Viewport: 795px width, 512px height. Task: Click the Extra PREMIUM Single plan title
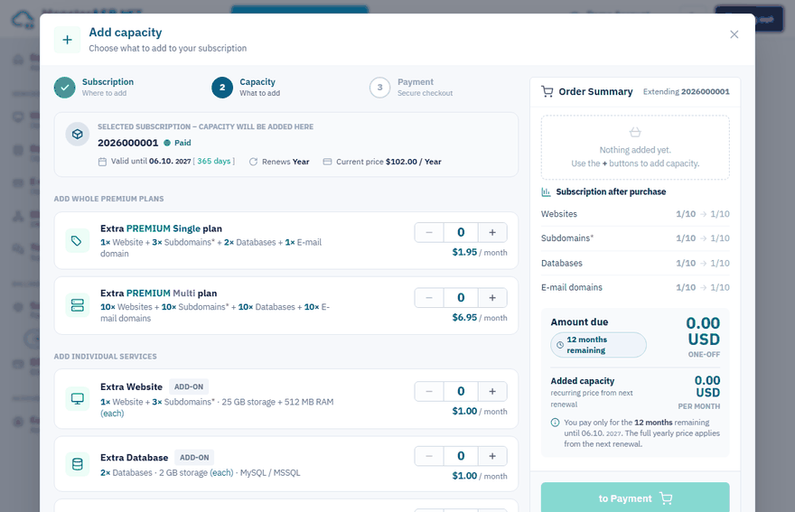(161, 228)
